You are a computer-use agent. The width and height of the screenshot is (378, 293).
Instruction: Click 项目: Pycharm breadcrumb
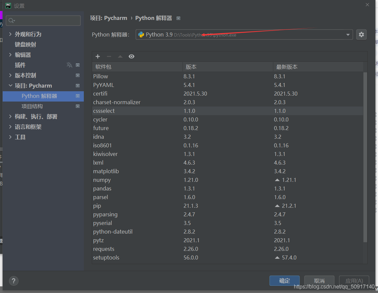point(108,18)
